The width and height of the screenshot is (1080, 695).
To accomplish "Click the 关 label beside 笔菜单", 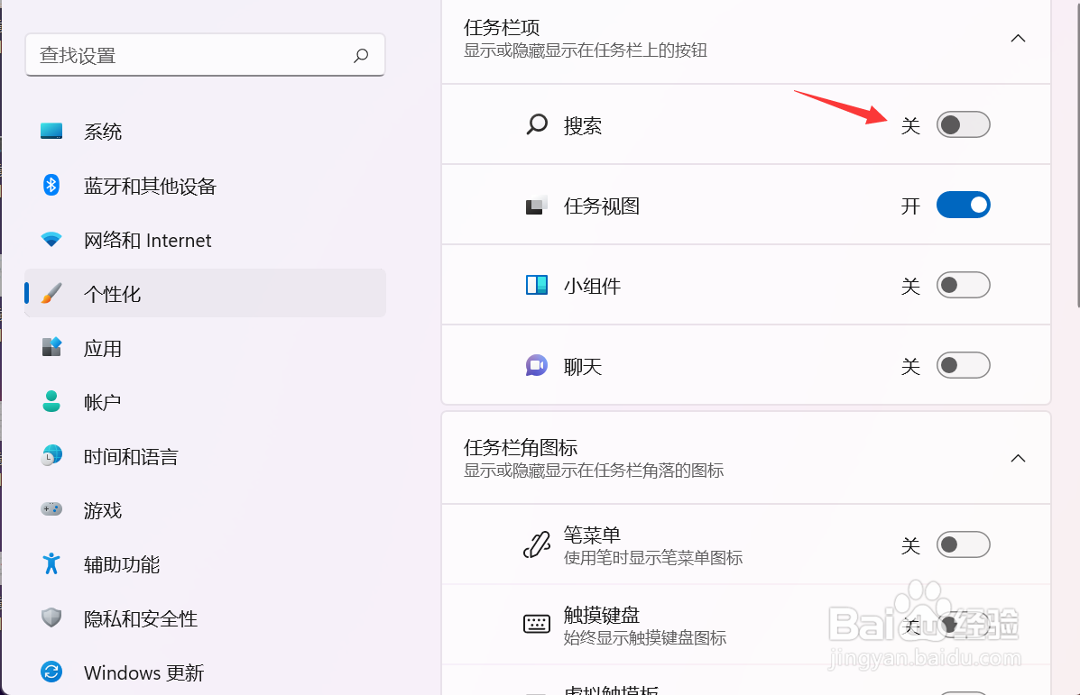I will click(910, 545).
